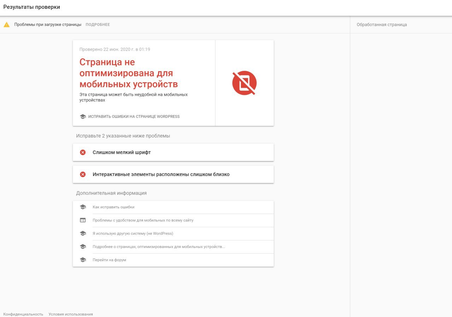Screen dimensions: 452x317
Task: Click Проверено 22 июн. 2020 г. timestamp
Action: 115,49
